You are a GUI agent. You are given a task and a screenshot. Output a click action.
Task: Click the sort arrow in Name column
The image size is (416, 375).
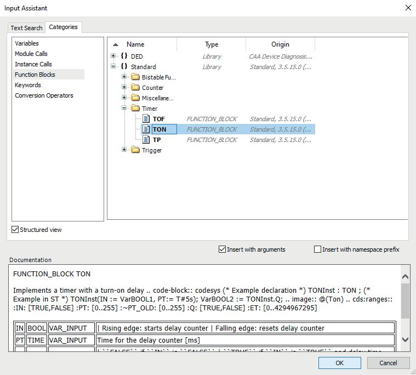pyautogui.click(x=116, y=44)
